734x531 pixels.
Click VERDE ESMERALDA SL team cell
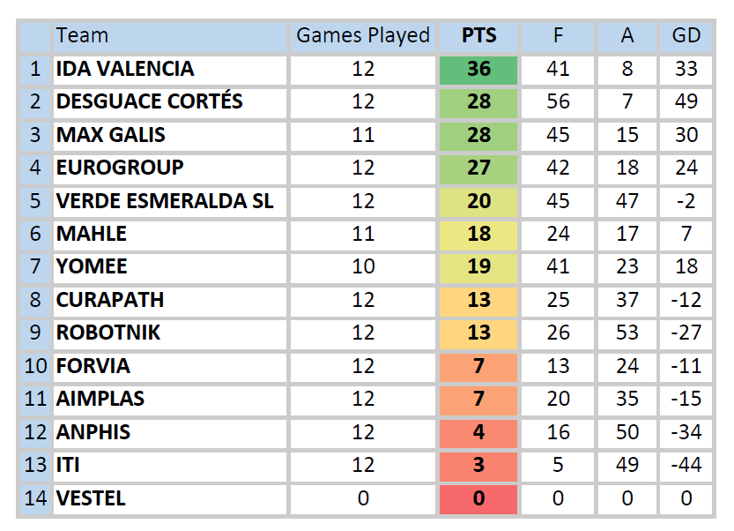165,201
